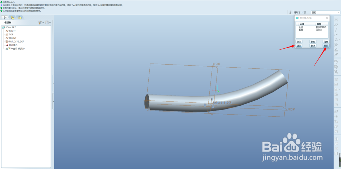The height and width of the screenshot is (169, 341).
Task: Click 确定 to confirm the sweep
Action: tap(299, 46)
